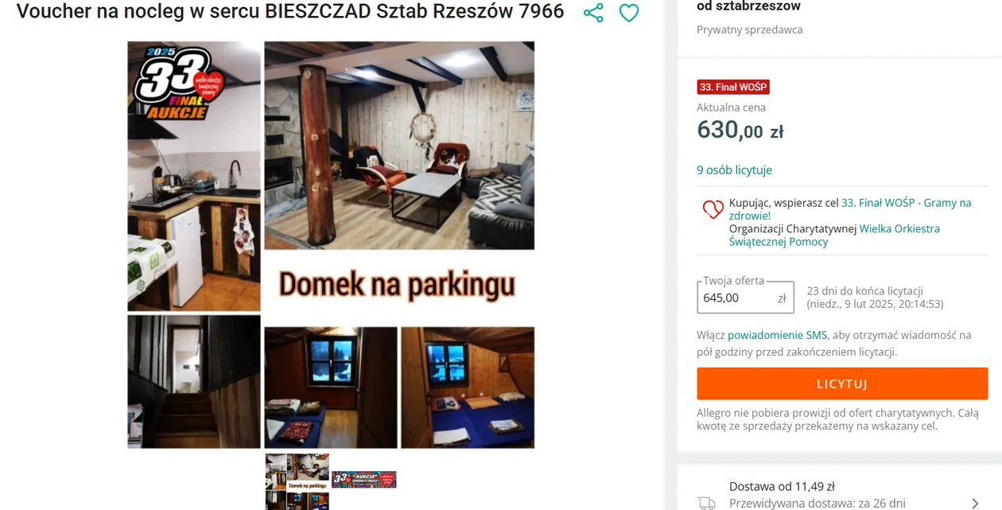Open 33. Finał WOŚP - Gramy na zdrowie link
1002x510 pixels.
click(850, 209)
